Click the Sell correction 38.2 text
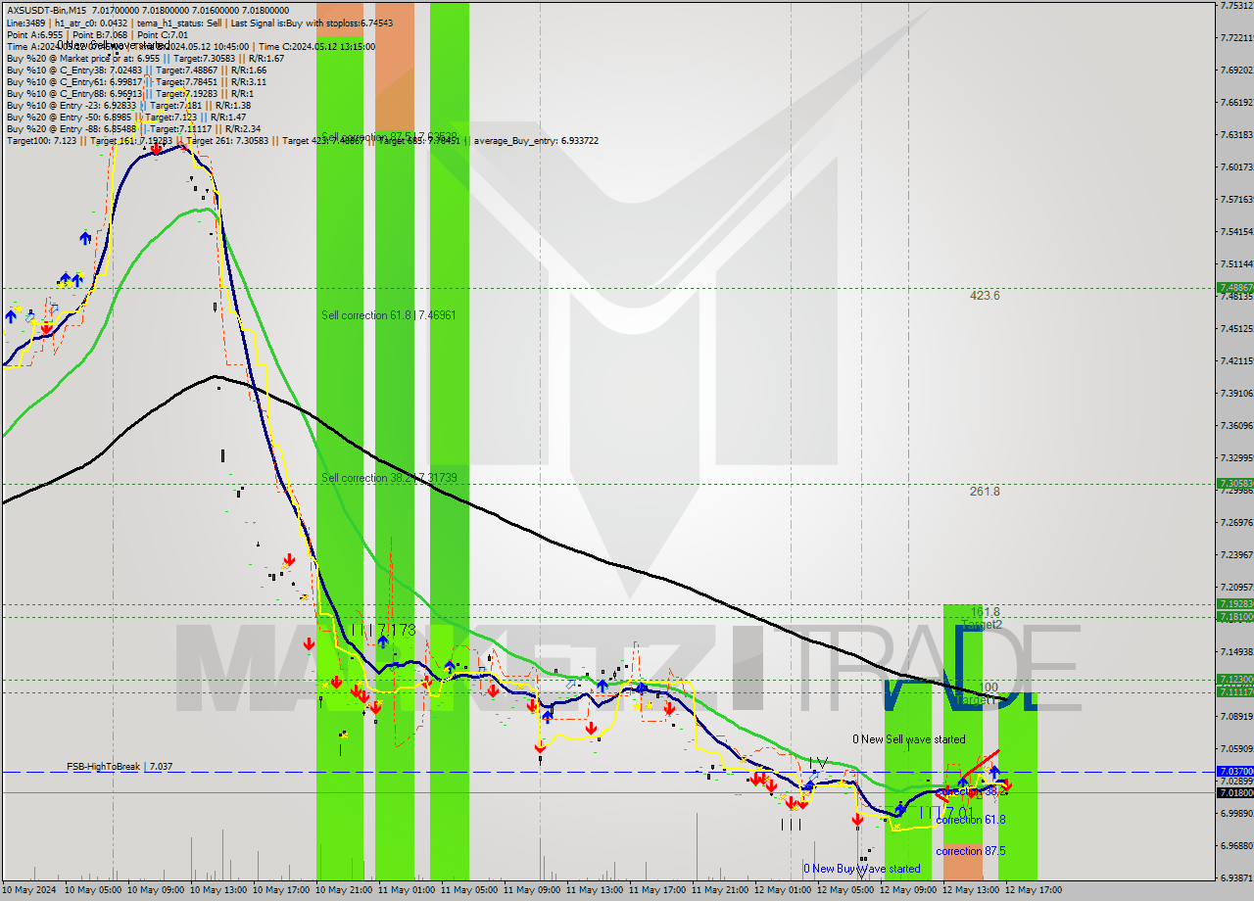This screenshot has width=1254, height=901. [x=388, y=478]
